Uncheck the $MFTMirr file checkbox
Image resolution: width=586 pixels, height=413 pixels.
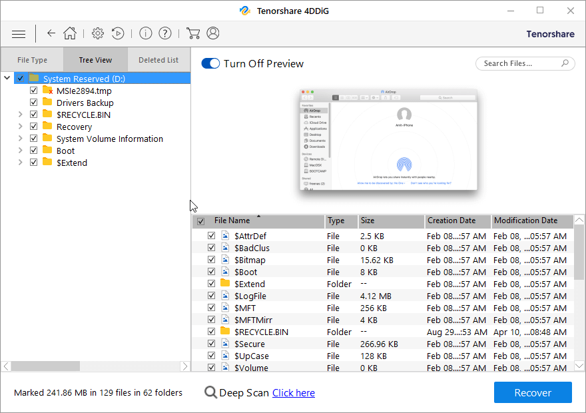click(212, 320)
